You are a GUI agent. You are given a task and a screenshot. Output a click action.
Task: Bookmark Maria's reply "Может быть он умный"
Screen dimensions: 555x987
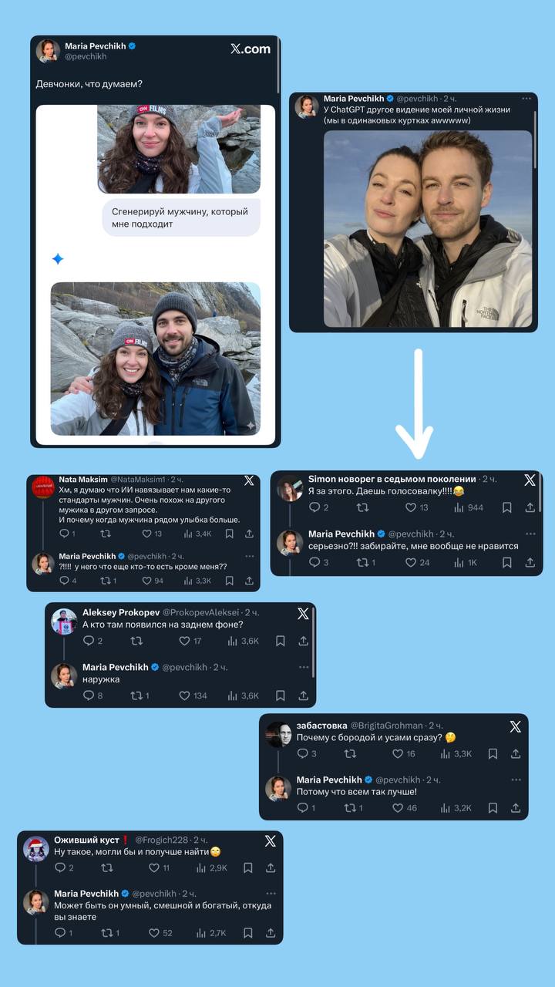click(x=247, y=933)
